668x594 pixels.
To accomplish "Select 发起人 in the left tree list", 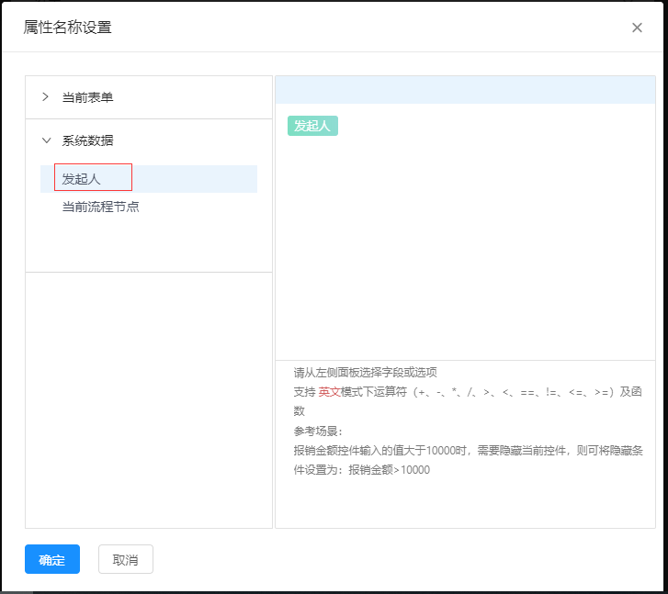I will [x=82, y=178].
